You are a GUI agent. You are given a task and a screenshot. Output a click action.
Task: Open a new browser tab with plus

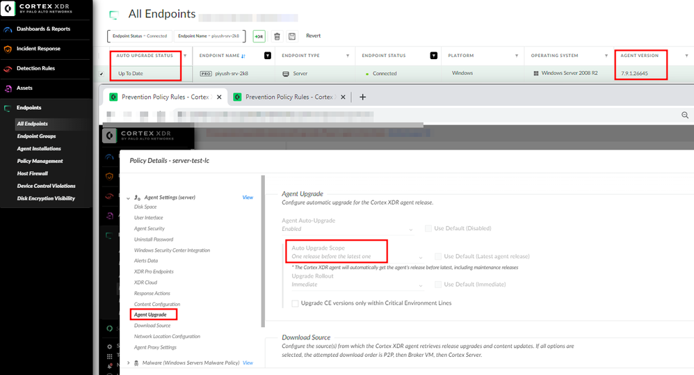[362, 97]
